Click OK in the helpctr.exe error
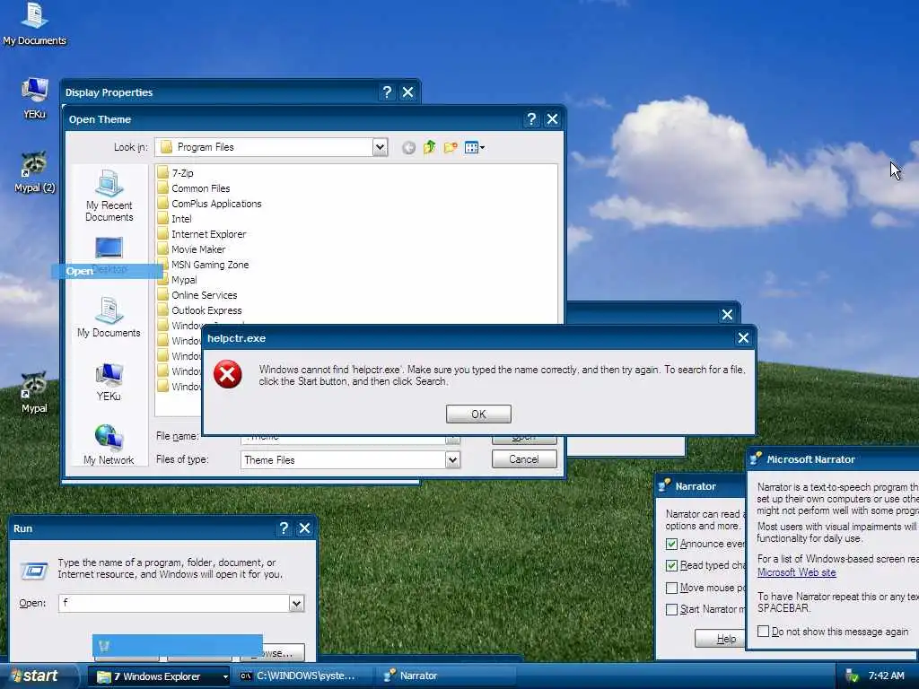Viewport: 919px width, 689px height. click(x=478, y=414)
